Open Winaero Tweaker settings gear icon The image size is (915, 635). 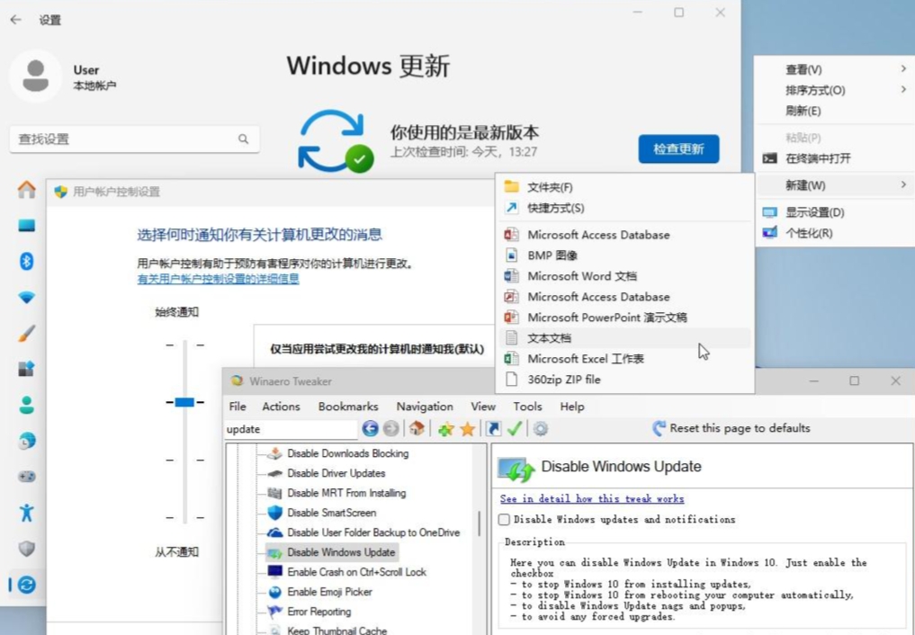click(x=540, y=429)
